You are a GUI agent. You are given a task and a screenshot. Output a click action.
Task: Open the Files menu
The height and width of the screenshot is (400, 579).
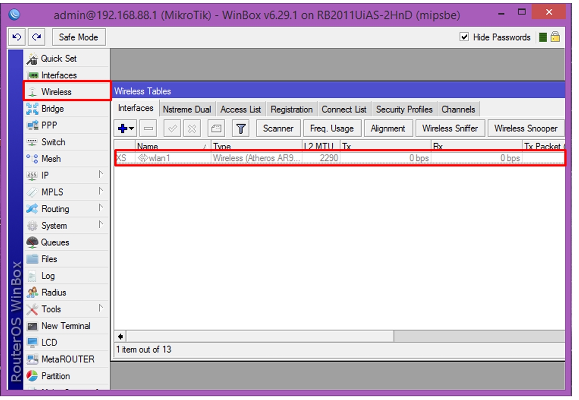67,259
